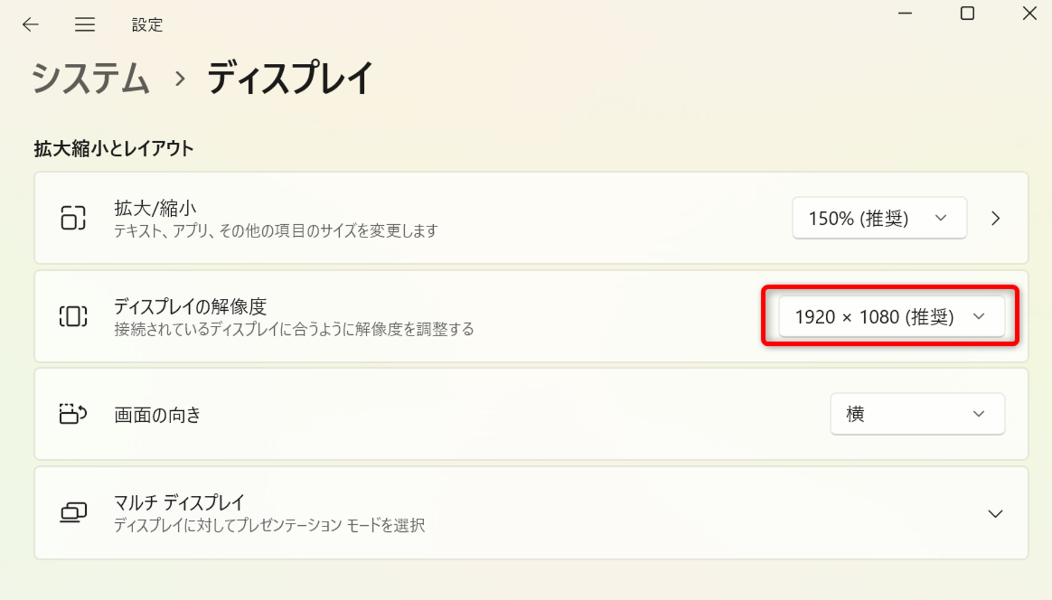Minimize the Settings window
The image size is (1052, 600).
click(905, 13)
